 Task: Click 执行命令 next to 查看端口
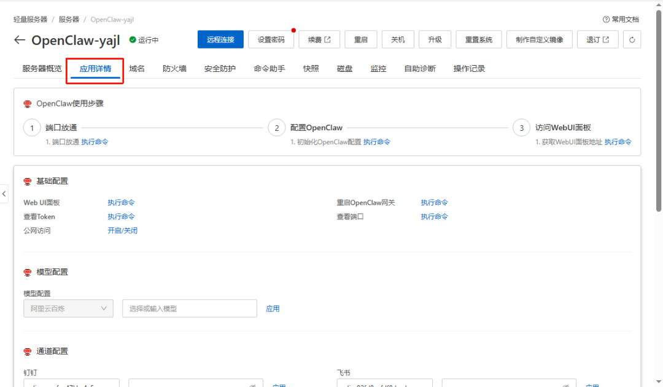(434, 217)
